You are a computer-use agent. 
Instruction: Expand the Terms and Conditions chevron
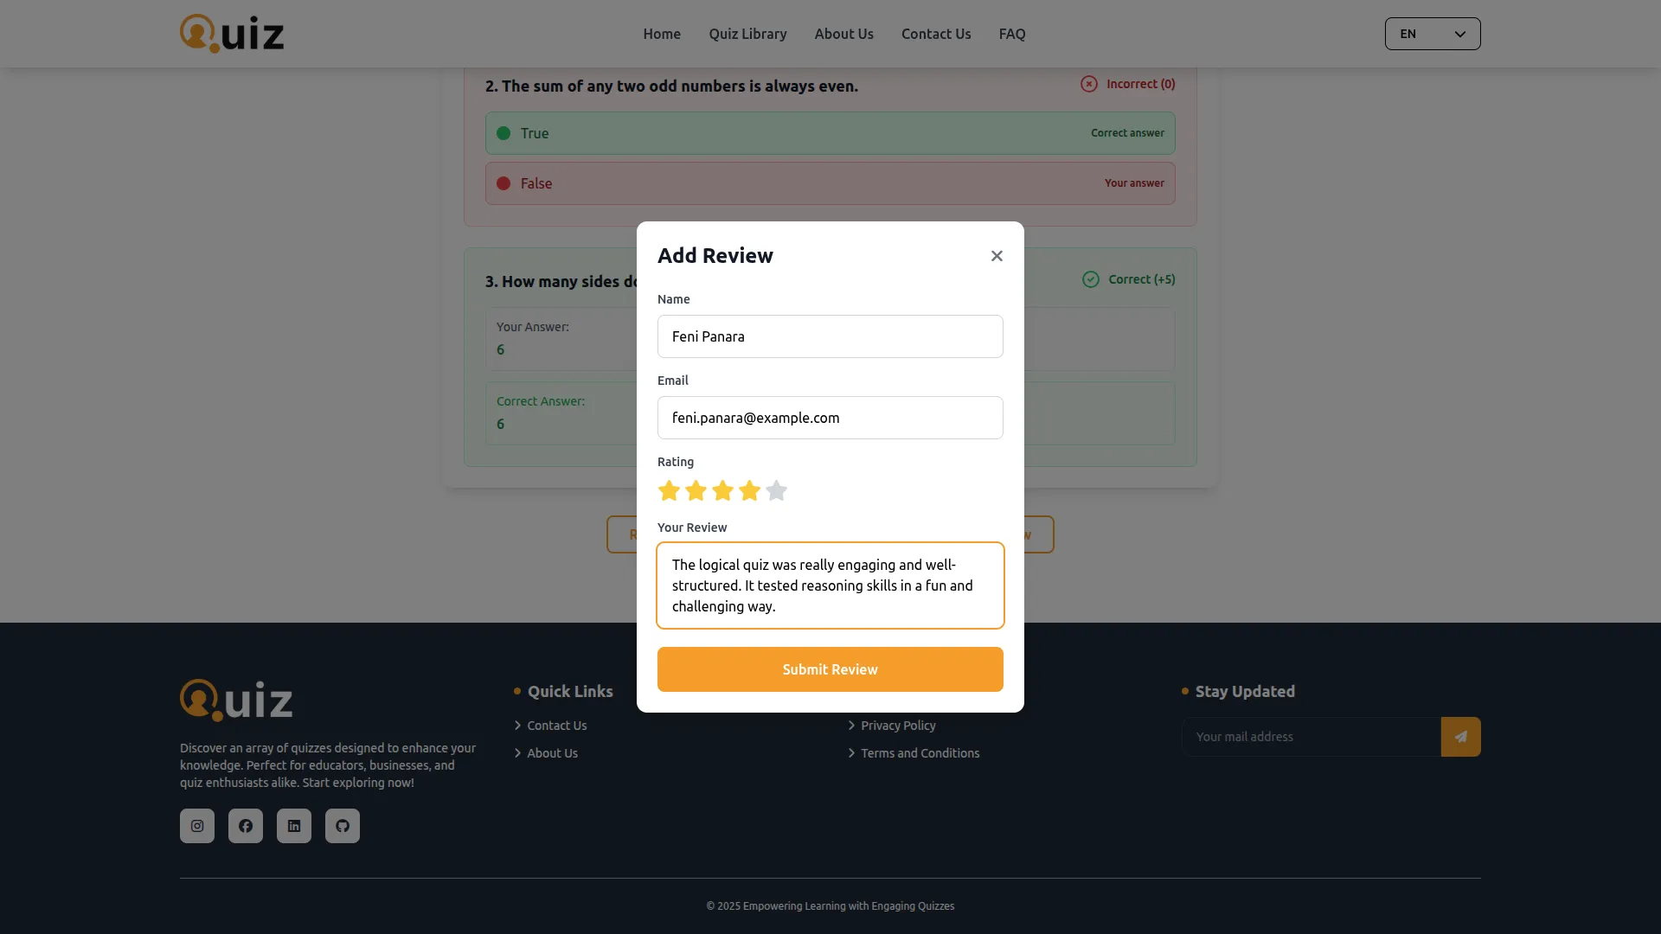pyautogui.click(x=850, y=753)
